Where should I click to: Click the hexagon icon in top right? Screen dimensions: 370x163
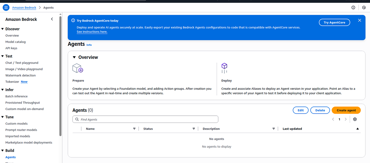tap(364, 8)
